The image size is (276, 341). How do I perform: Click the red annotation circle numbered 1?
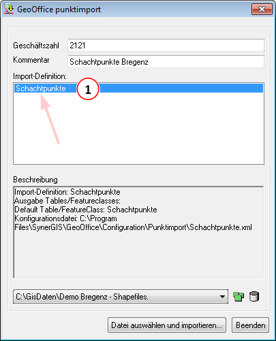point(88,89)
